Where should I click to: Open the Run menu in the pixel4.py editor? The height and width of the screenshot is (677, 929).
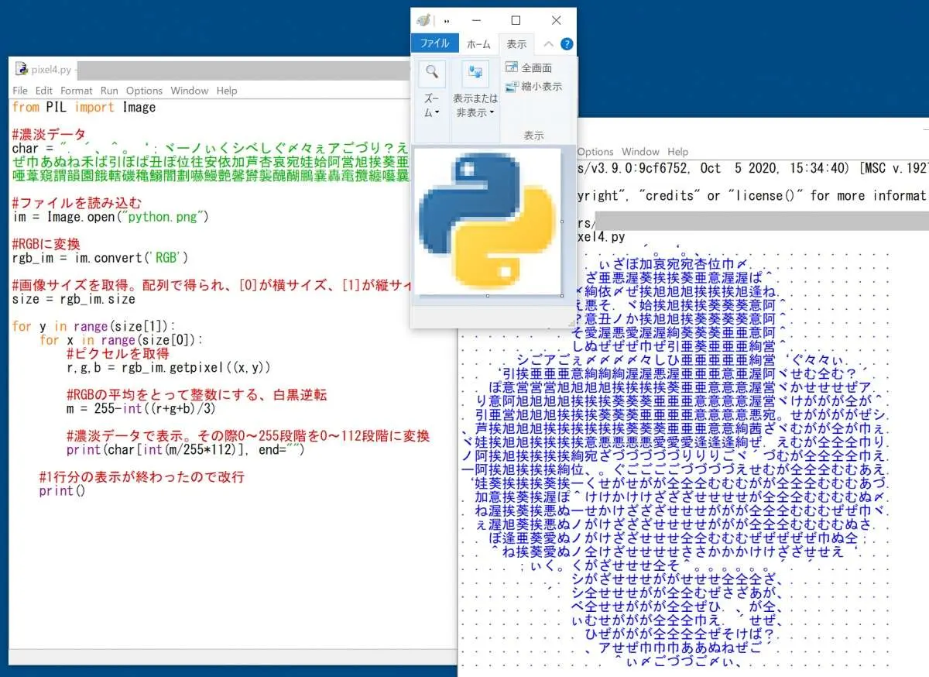click(109, 91)
